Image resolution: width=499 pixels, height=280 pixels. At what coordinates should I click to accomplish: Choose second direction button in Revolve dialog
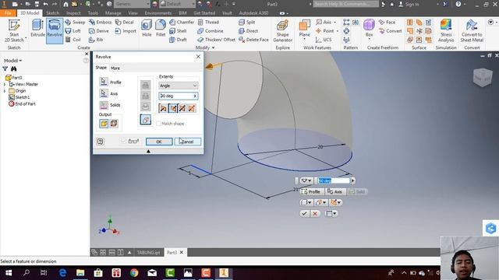pyautogui.click(x=173, y=108)
